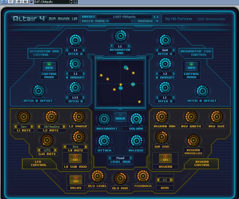Step SnH Rate mode forward from U/D1
239x199 pixels.
55,150
